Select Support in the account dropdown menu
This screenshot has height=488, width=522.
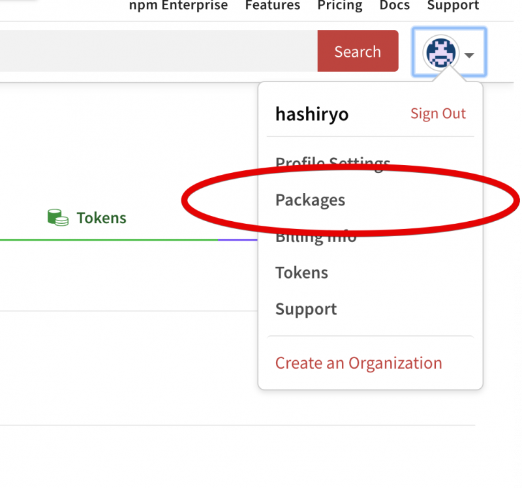306,309
